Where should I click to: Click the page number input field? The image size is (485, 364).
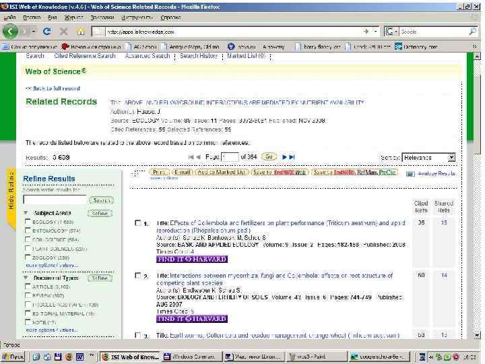coord(230,157)
